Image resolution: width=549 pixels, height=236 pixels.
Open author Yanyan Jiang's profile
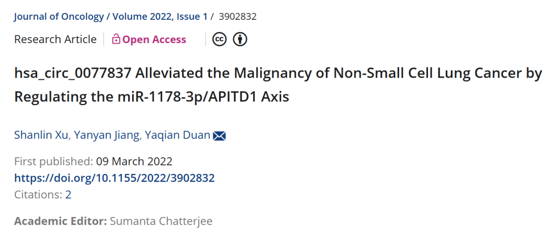tap(106, 135)
